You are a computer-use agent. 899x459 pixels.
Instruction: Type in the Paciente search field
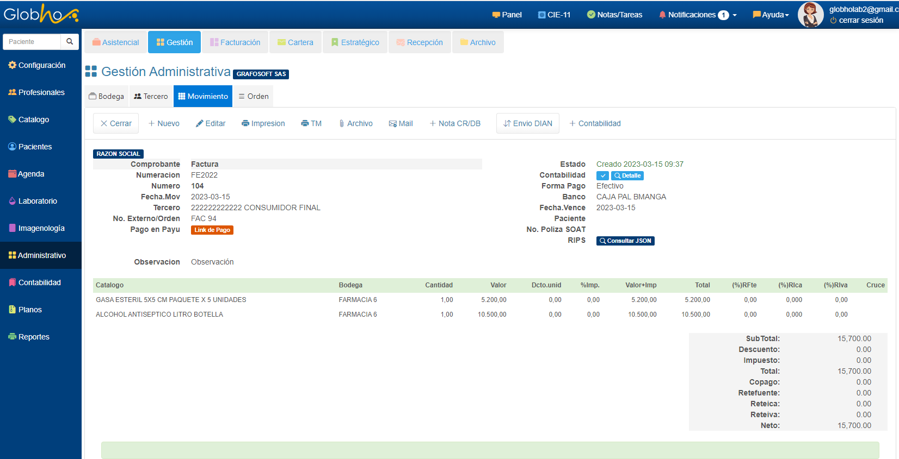(x=32, y=42)
